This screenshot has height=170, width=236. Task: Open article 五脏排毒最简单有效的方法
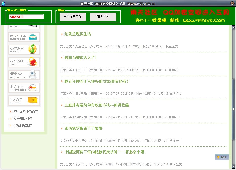pyautogui.click(x=97, y=105)
